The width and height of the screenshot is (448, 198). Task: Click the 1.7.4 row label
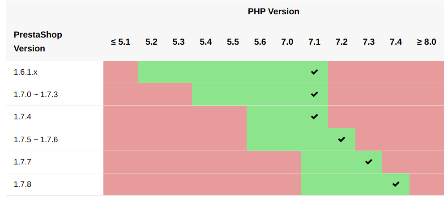(x=22, y=117)
